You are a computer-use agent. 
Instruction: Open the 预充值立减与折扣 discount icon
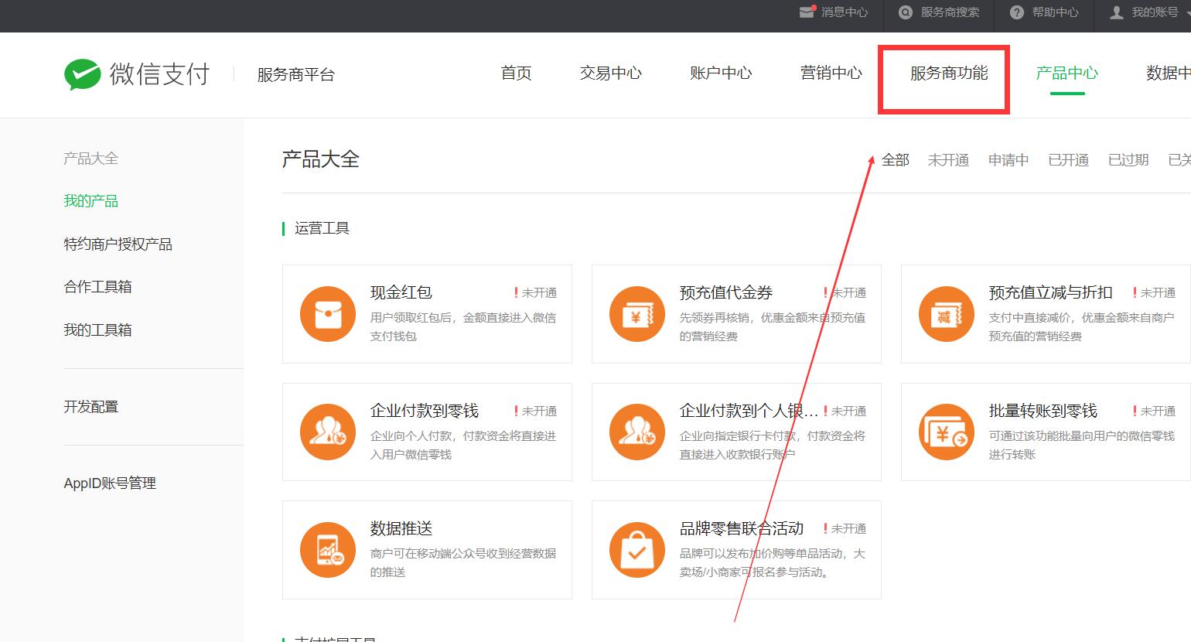pyautogui.click(x=947, y=314)
